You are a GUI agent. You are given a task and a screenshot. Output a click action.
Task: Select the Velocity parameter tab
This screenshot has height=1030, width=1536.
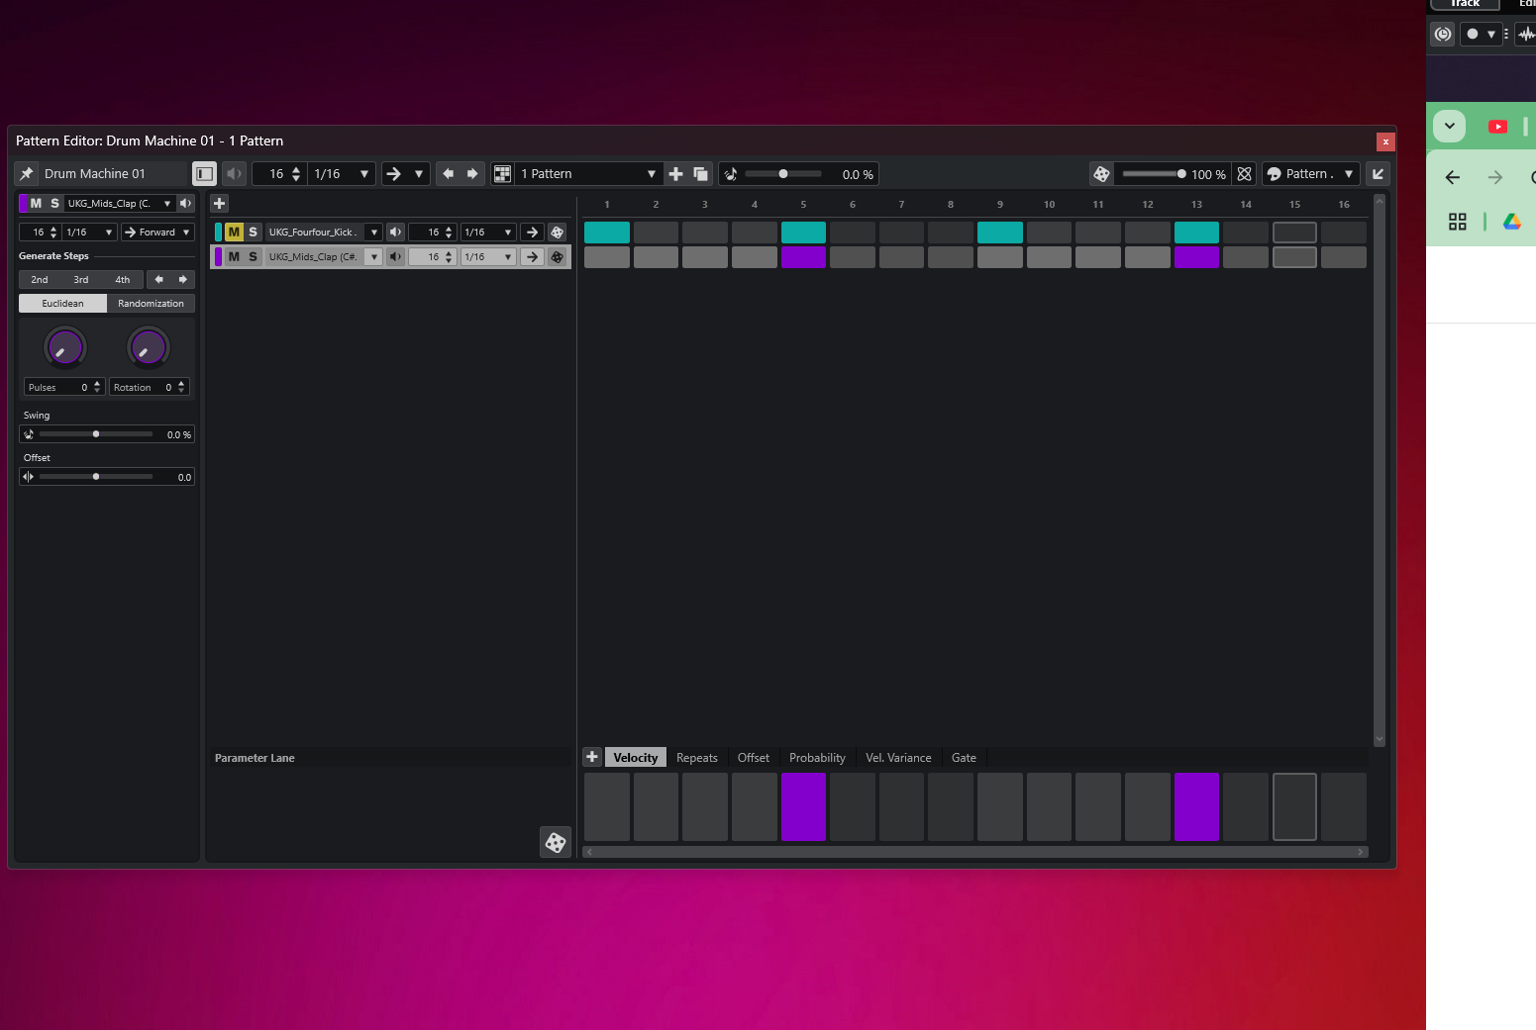click(635, 758)
